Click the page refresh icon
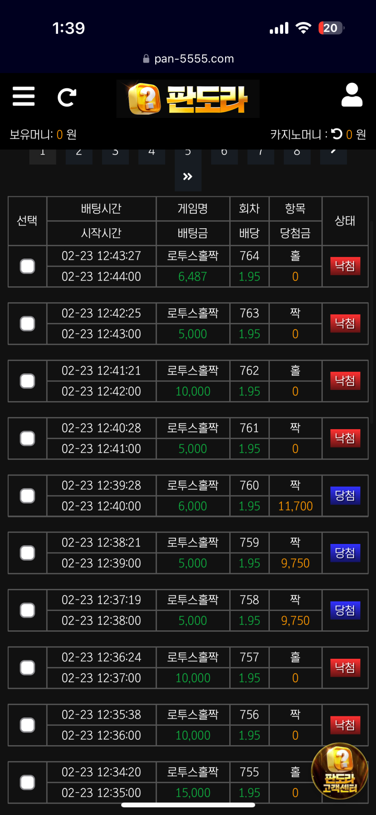The width and height of the screenshot is (376, 815). 67,97
